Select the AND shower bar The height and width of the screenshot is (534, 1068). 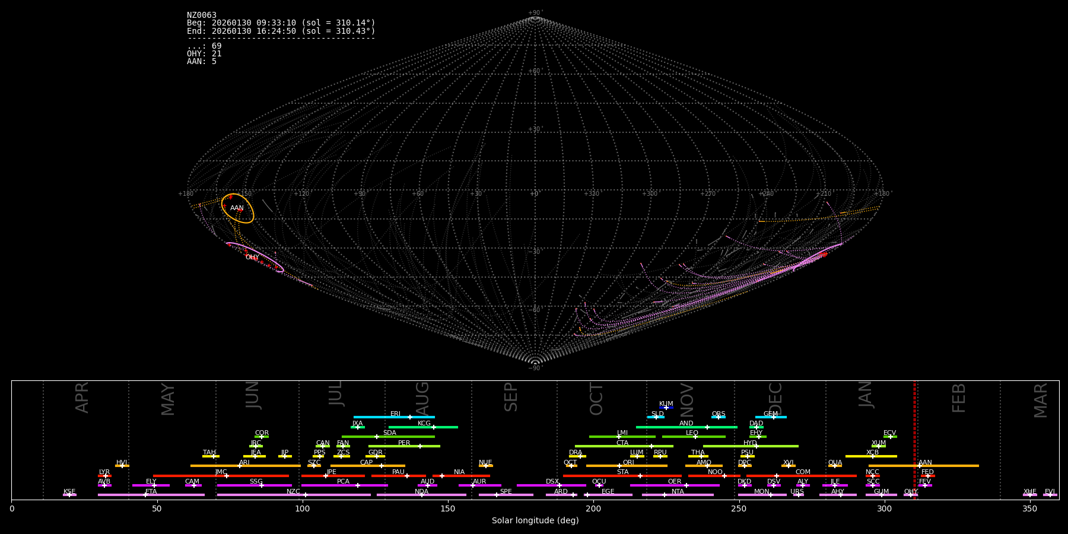(686, 427)
